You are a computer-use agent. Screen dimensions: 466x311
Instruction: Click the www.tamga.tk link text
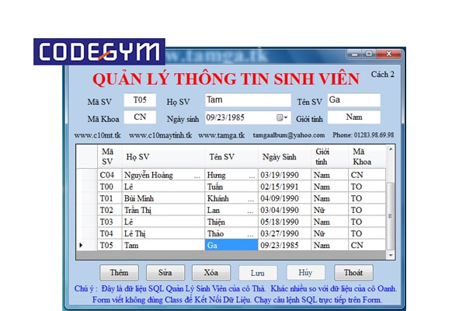221,135
